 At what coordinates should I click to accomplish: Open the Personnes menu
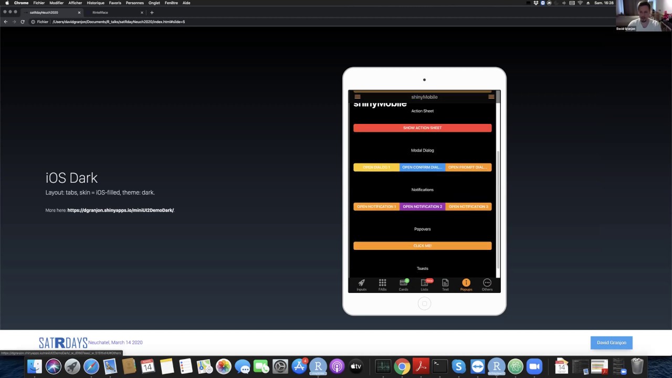click(134, 3)
